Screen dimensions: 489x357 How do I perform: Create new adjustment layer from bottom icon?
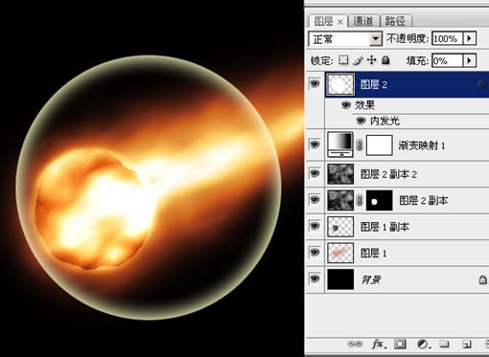point(424,344)
